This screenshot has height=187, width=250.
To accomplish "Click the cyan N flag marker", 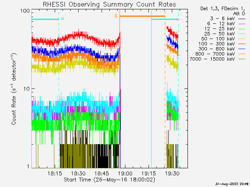I will click(x=62, y=18).
